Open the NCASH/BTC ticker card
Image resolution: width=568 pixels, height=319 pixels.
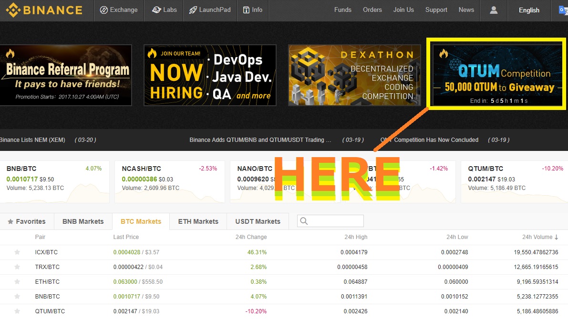pos(169,182)
